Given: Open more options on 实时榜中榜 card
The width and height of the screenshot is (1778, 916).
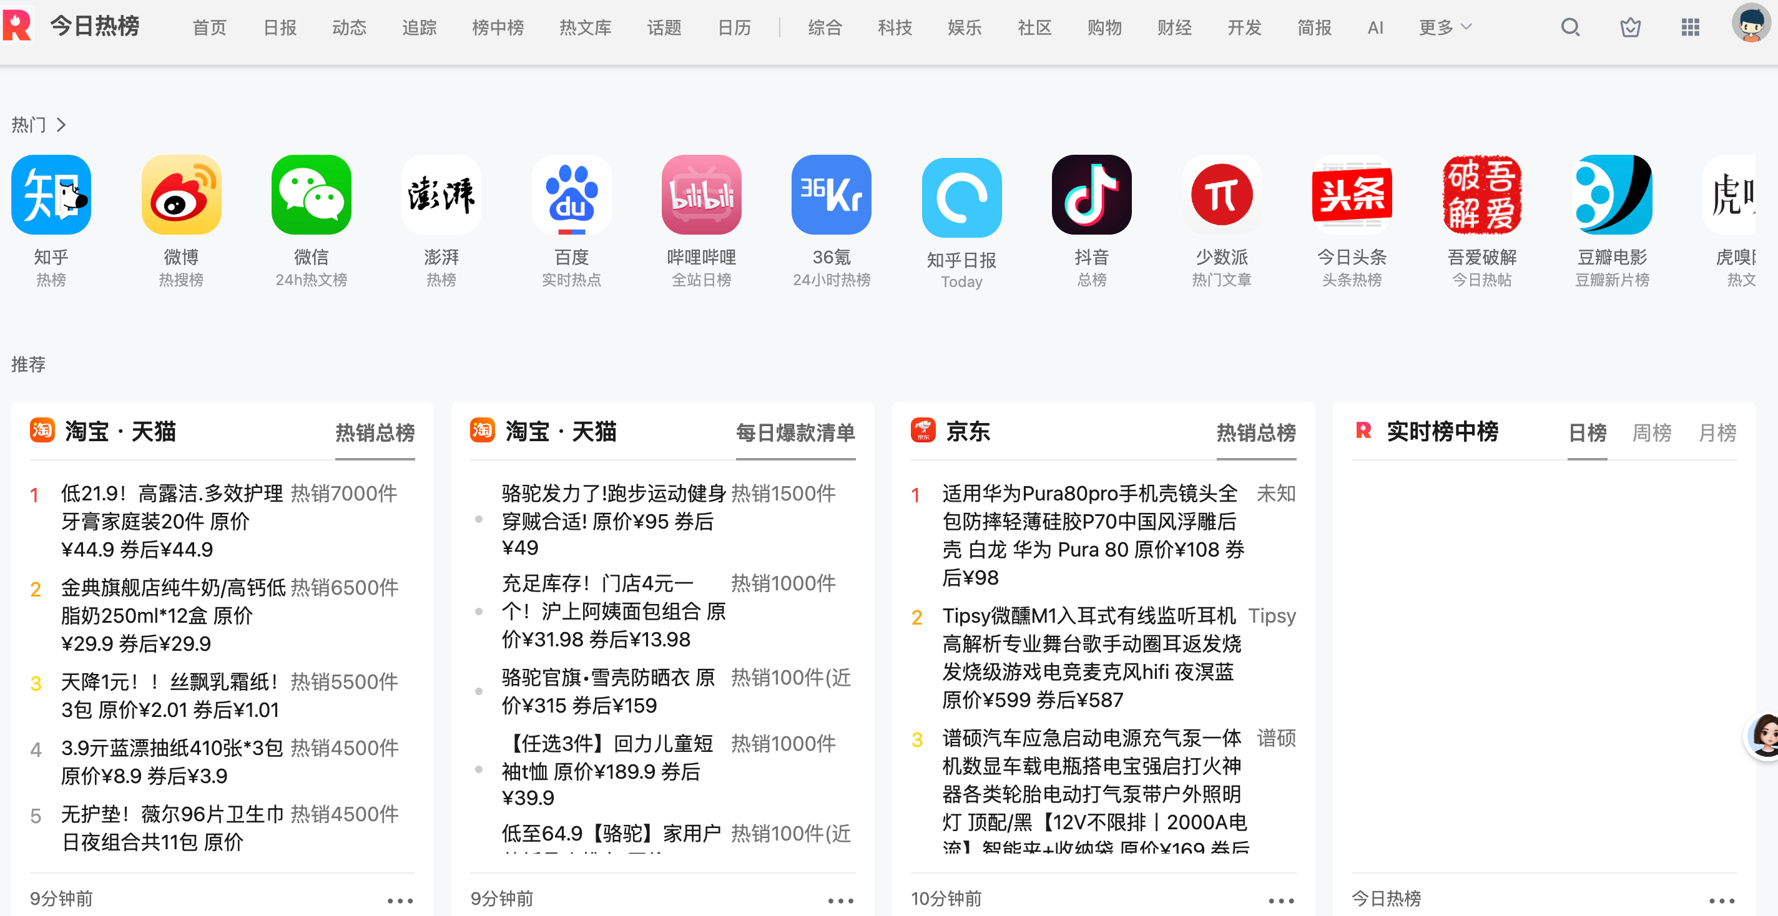Looking at the screenshot, I should [x=1722, y=900].
